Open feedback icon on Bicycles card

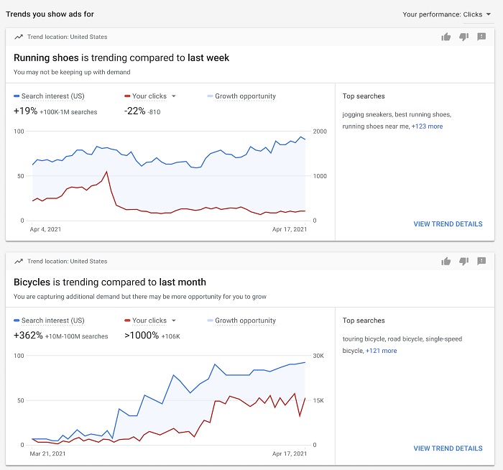481,262
